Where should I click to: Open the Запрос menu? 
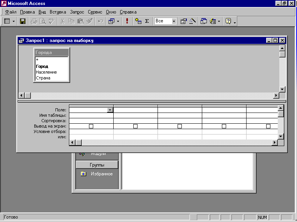coord(77,12)
